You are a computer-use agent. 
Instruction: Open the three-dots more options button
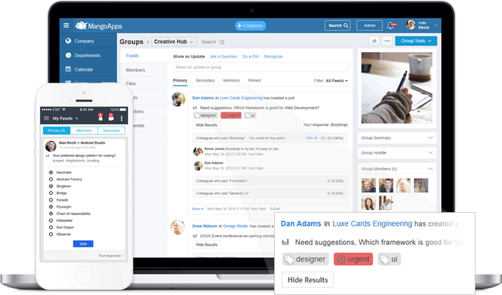(x=387, y=41)
